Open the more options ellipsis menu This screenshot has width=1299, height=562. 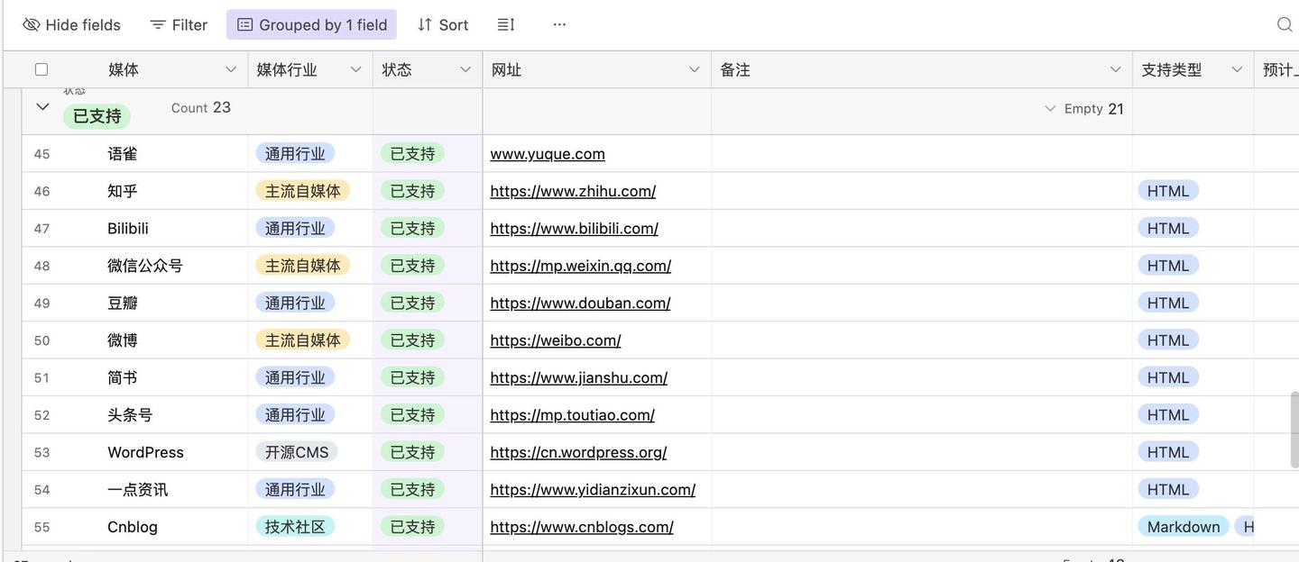tap(559, 24)
